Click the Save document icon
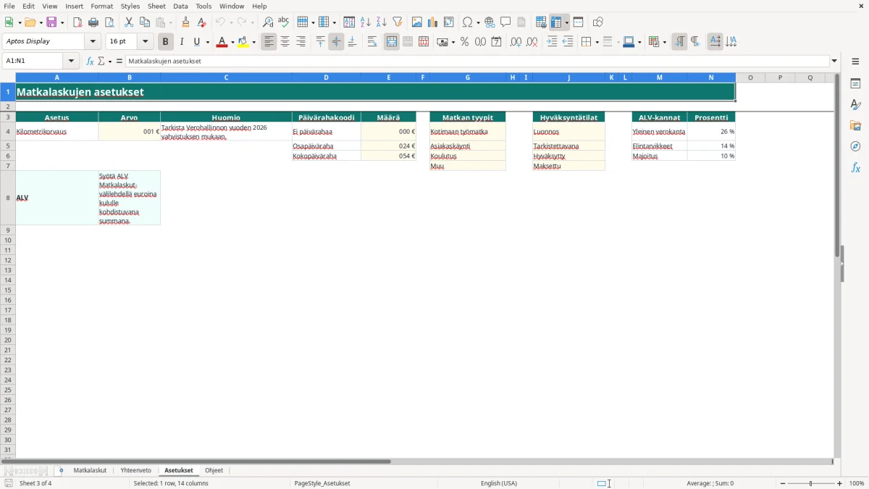 (x=51, y=22)
